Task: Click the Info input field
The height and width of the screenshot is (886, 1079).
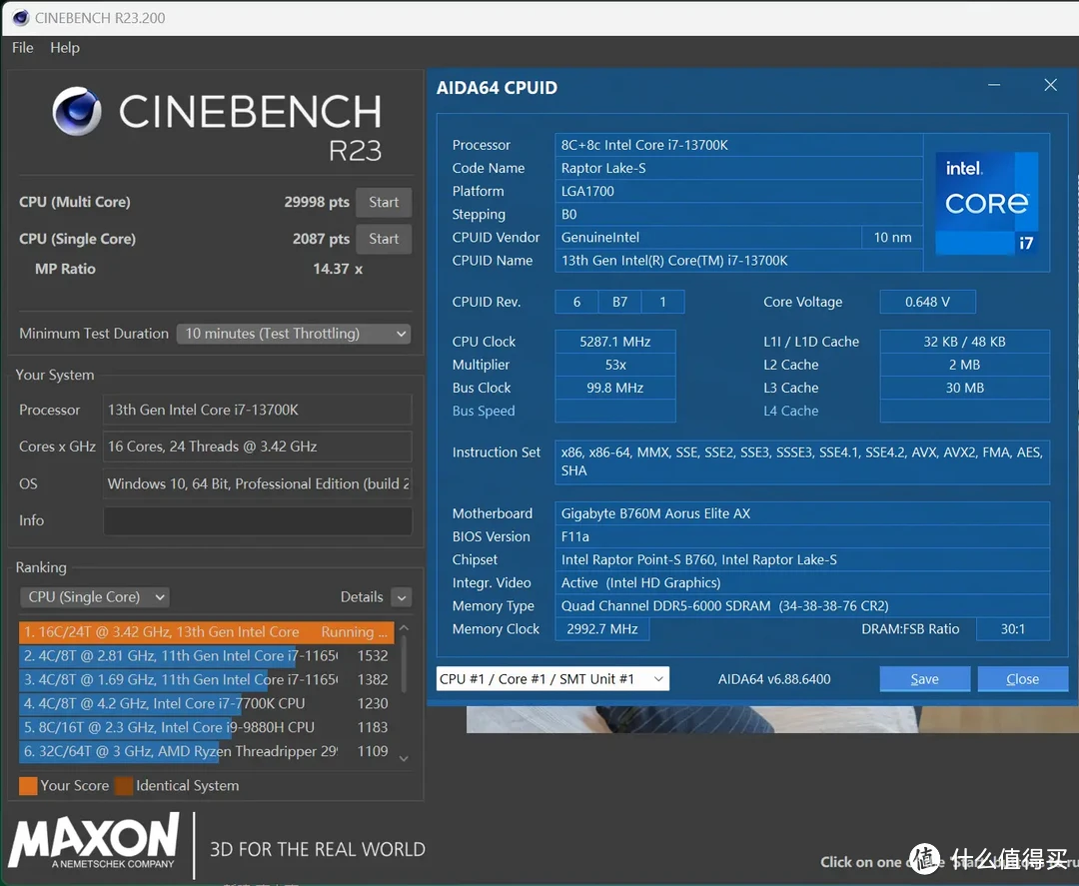Action: [258, 520]
